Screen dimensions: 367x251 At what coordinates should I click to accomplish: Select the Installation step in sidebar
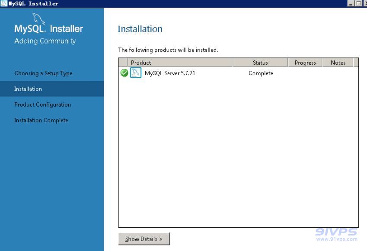52,89
